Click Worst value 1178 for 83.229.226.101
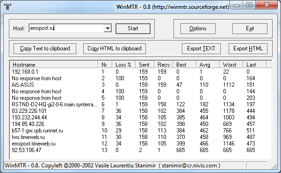The image size is (281, 173). 229,111
